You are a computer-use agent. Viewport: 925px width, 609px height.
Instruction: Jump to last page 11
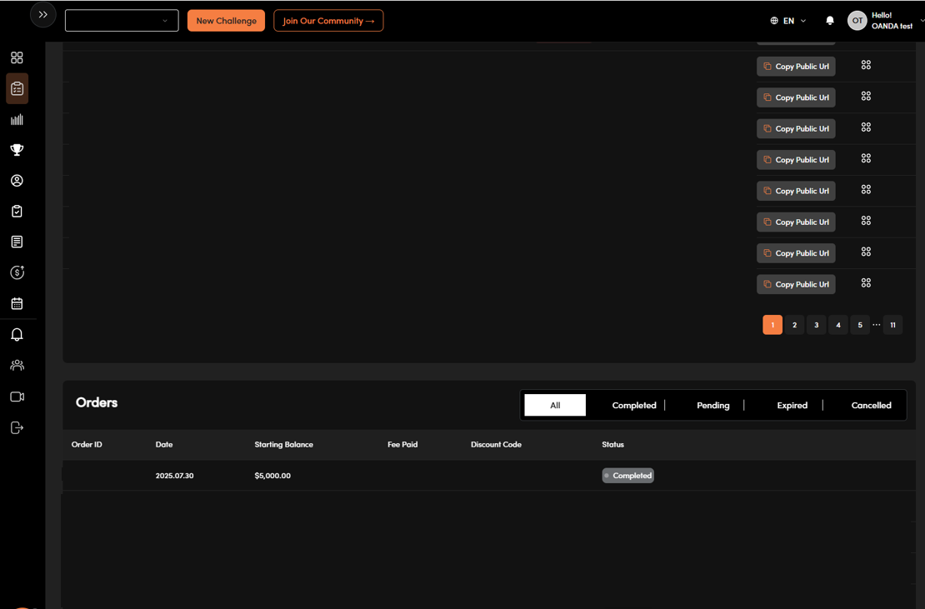(x=892, y=325)
